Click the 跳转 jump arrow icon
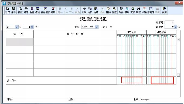184x104 pixels. (x=84, y=10)
